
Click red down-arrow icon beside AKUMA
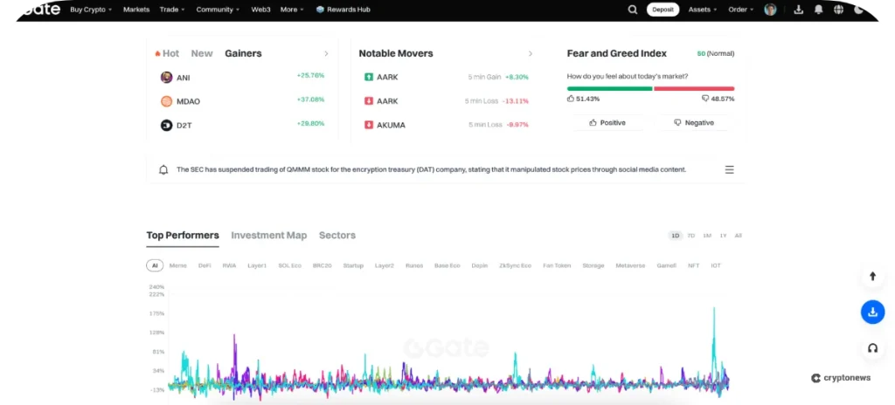click(369, 125)
